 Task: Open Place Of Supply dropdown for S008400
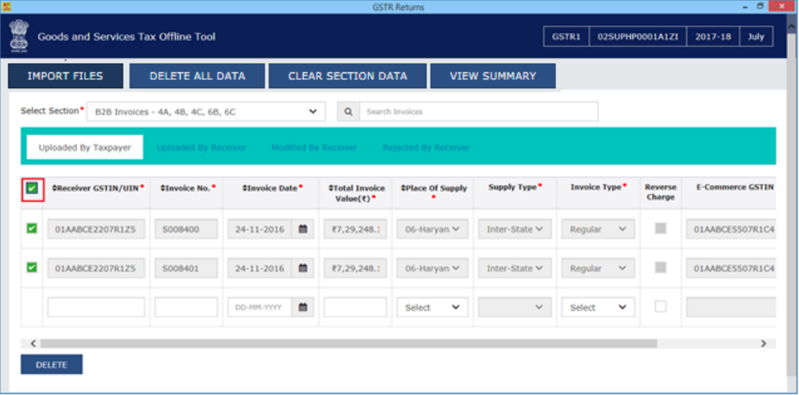(432, 229)
